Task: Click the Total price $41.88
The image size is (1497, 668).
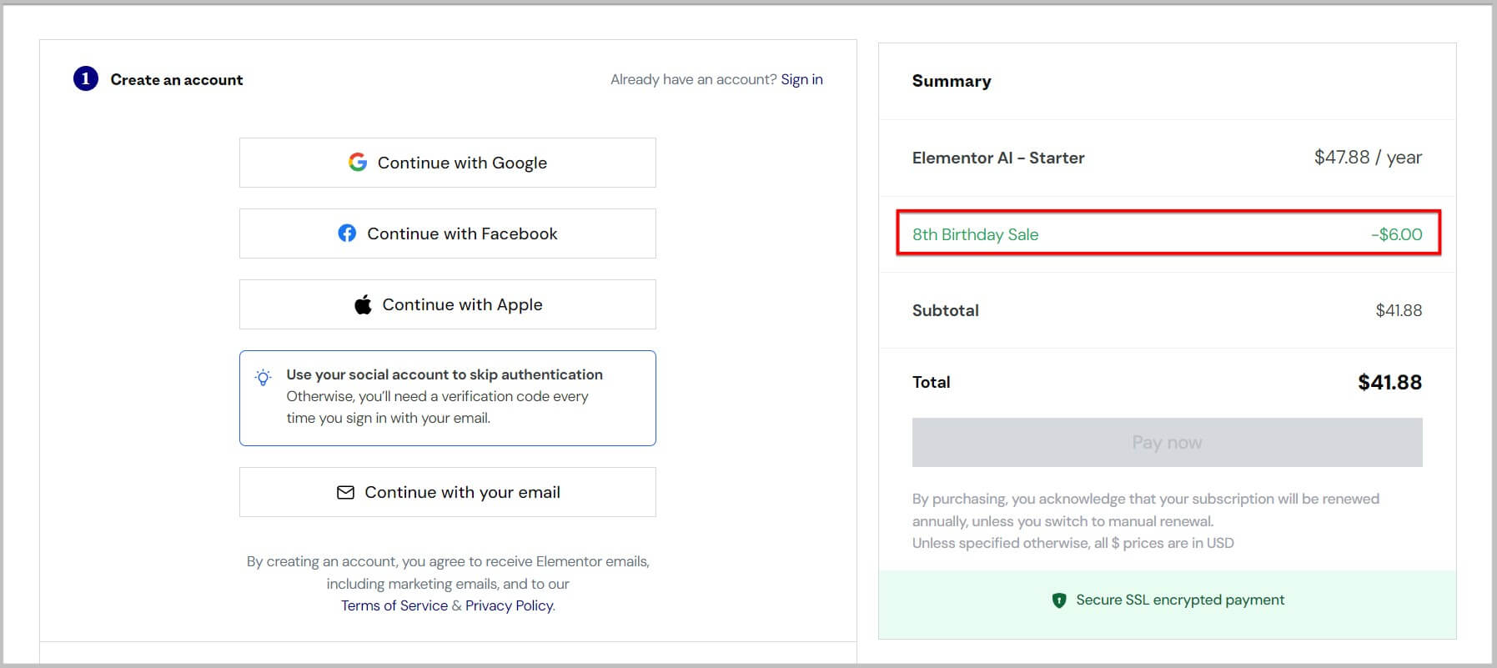Action: (x=1389, y=382)
